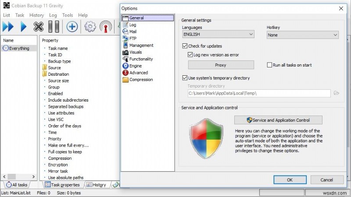
Task: Click the Order of the days property
Action: coord(64,126)
